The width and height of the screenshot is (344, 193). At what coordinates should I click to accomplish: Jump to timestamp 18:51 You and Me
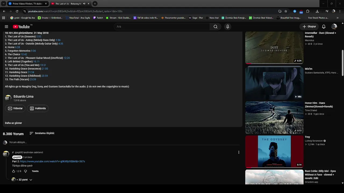pos(43,65)
